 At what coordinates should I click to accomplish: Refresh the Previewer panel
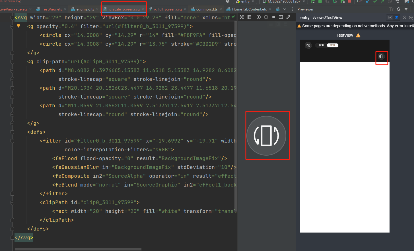399,9
